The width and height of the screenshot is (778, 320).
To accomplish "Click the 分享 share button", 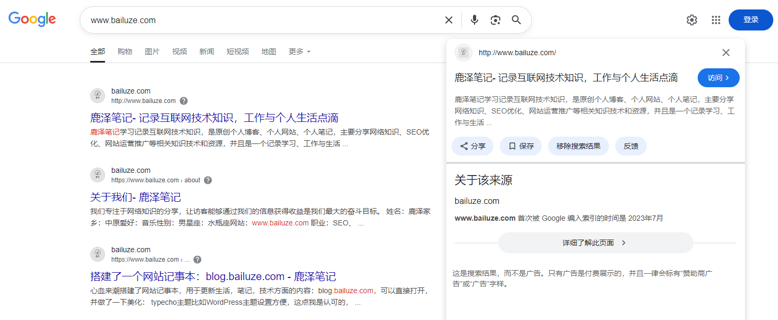I will coord(472,146).
